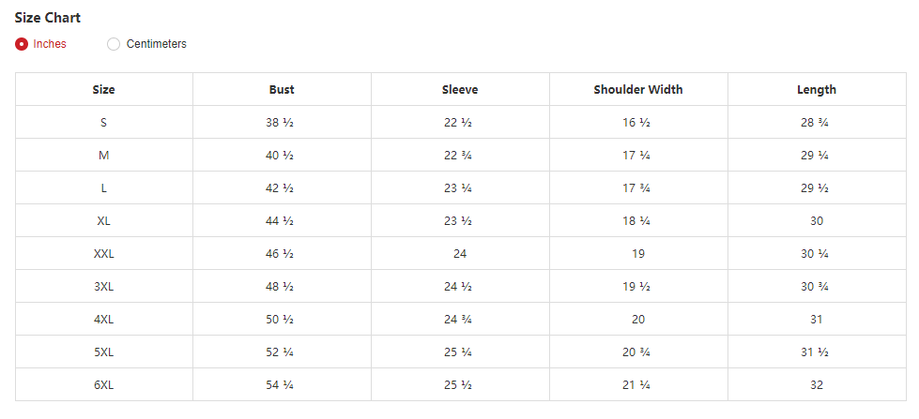The image size is (919, 419).
Task: Click the Size column header
Action: pos(103,90)
